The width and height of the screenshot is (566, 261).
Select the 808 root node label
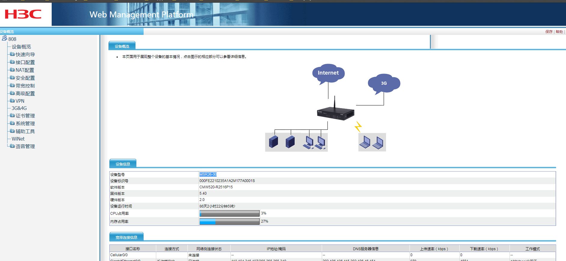click(x=12, y=39)
